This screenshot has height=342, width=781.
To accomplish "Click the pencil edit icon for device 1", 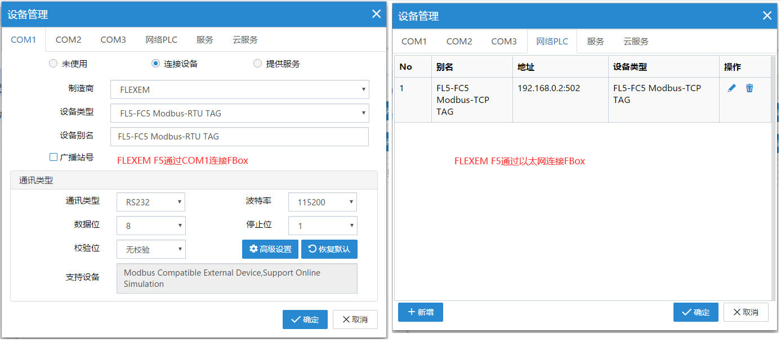I will coord(731,88).
